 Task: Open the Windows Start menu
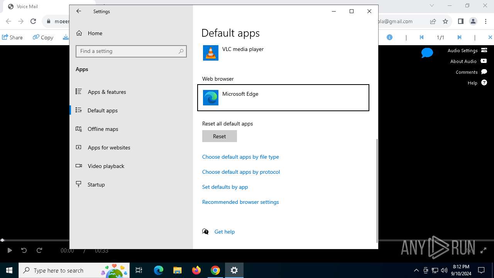(x=9, y=270)
